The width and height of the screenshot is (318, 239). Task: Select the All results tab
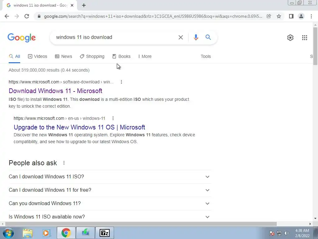click(14, 57)
